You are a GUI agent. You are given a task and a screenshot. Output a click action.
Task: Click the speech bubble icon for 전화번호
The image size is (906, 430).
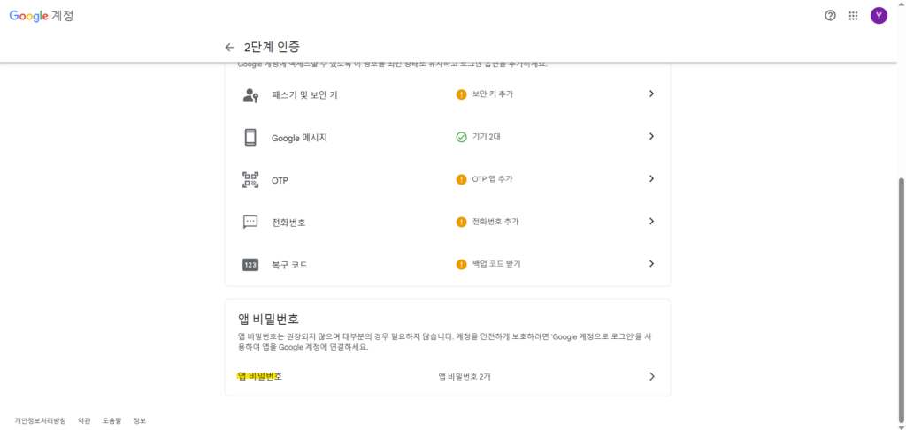click(250, 222)
